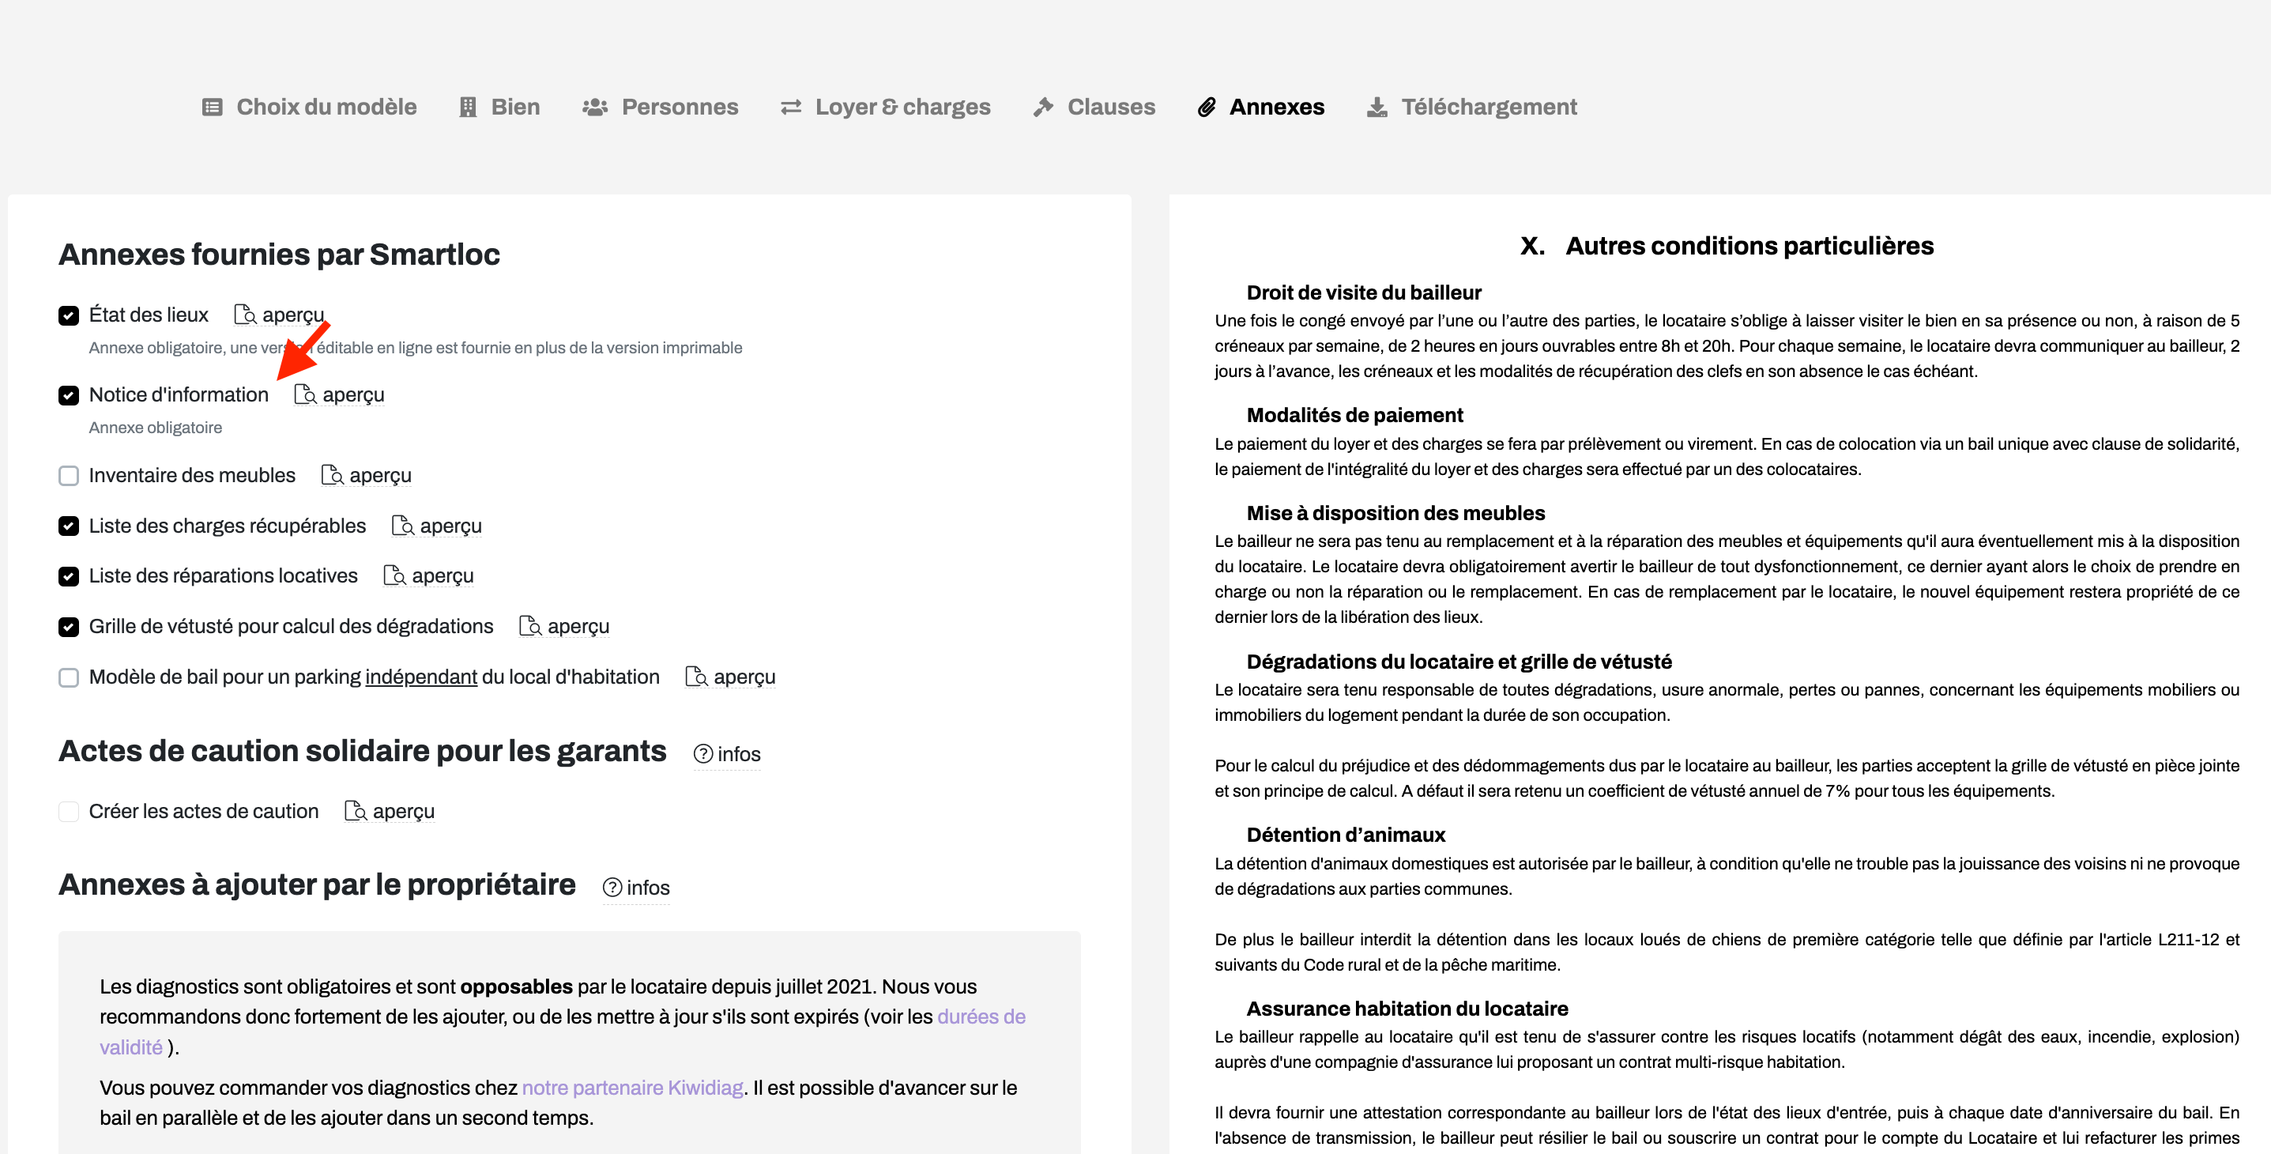This screenshot has width=2271, height=1154.
Task: Open the Téléchargement step
Action: 1471,107
